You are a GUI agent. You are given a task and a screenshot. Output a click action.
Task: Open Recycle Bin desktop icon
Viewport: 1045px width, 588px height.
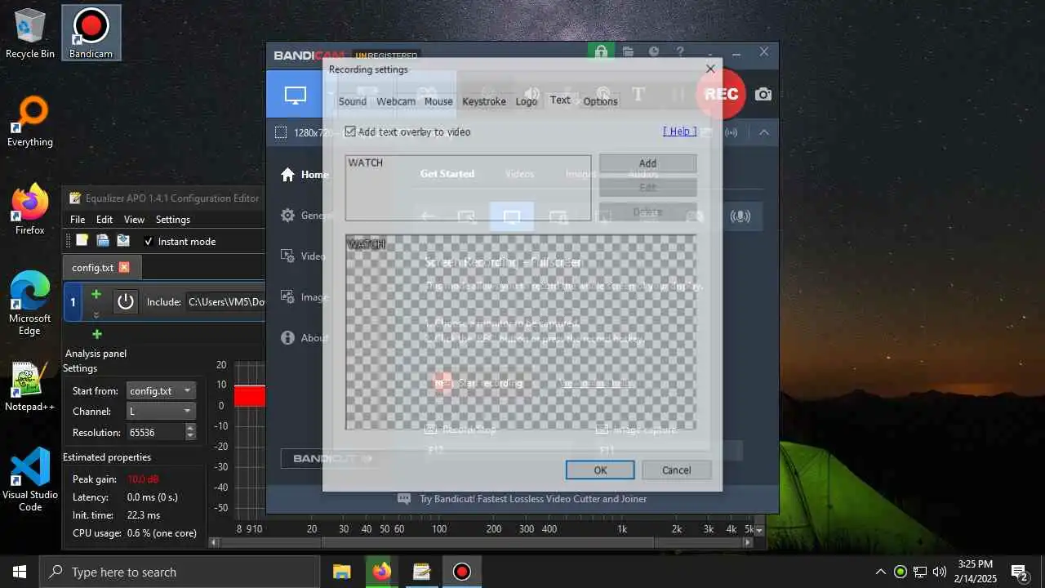point(30,33)
